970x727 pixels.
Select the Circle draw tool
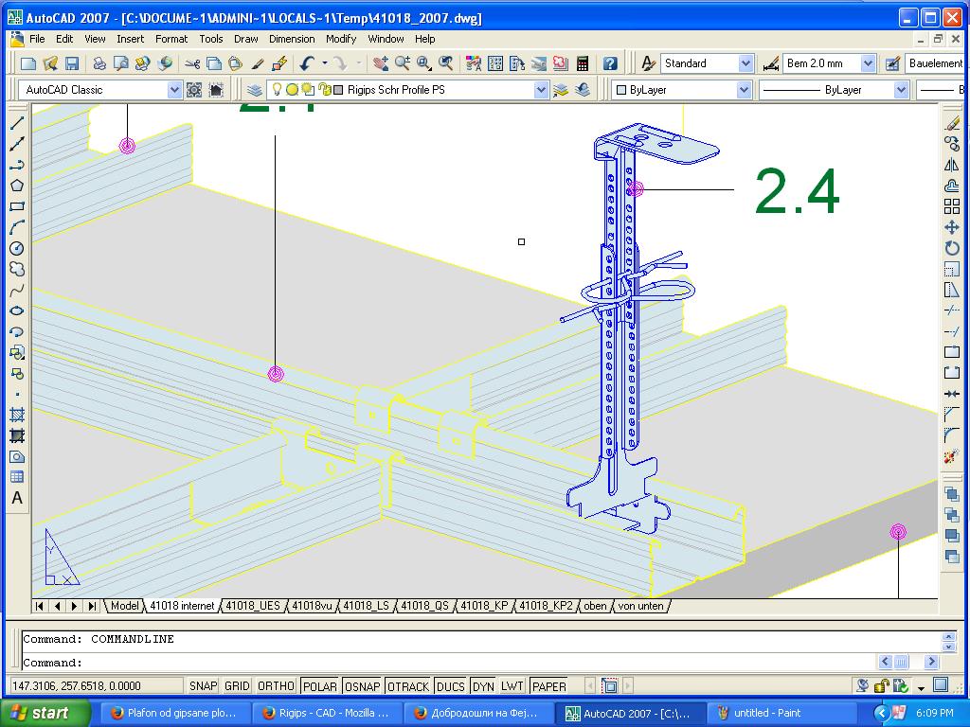point(17,248)
